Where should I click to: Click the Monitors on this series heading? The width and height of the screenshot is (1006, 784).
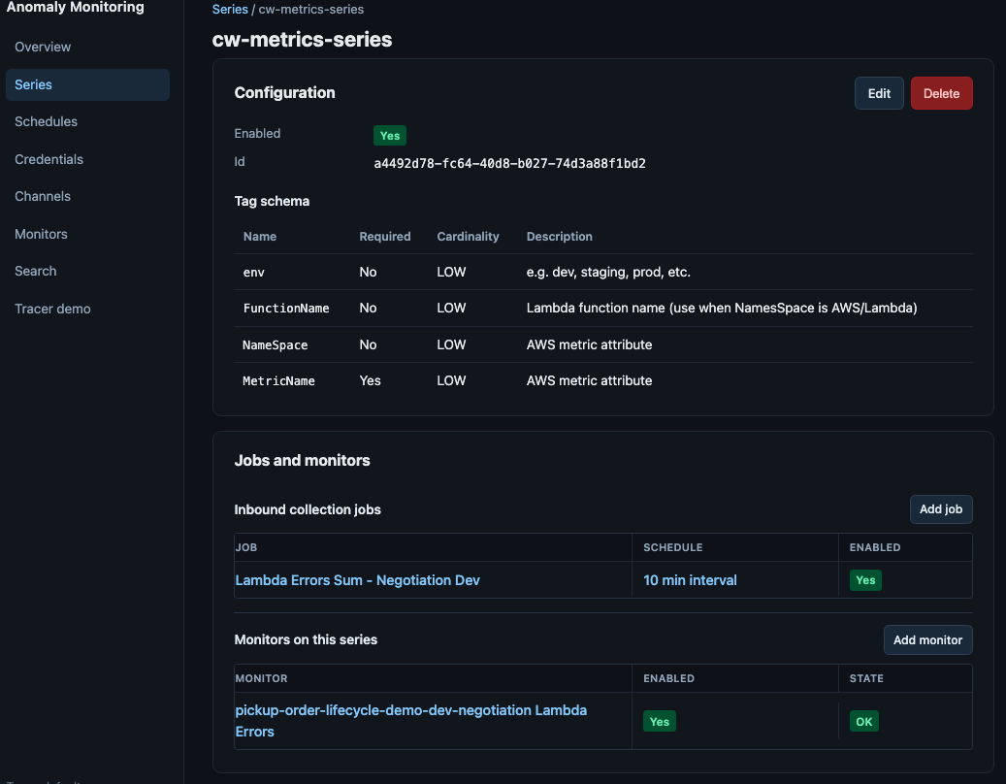coord(306,639)
